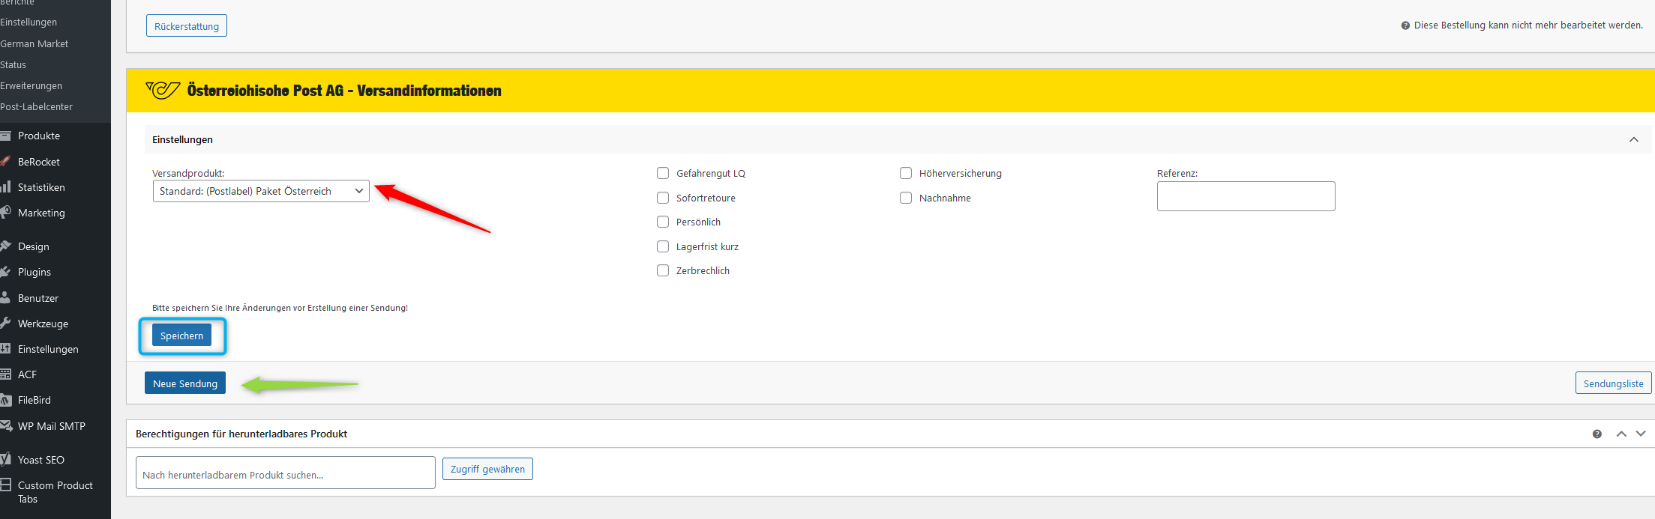Click the help question mark icon in Berechtigungen panel
The image size is (1655, 519).
coord(1597,434)
